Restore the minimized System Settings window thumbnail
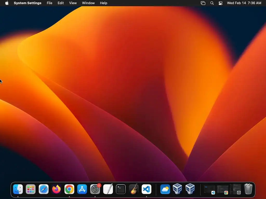Screen dimensions: 266x199 236,189
